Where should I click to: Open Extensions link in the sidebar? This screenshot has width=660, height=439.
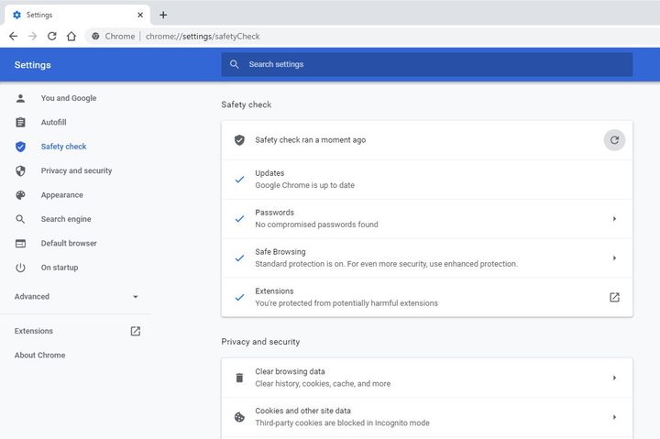click(34, 331)
